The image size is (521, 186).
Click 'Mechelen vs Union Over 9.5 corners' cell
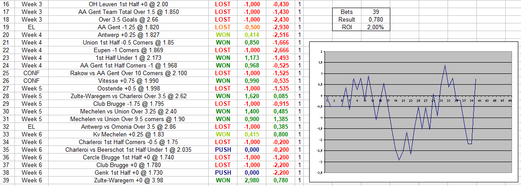coord(128,119)
